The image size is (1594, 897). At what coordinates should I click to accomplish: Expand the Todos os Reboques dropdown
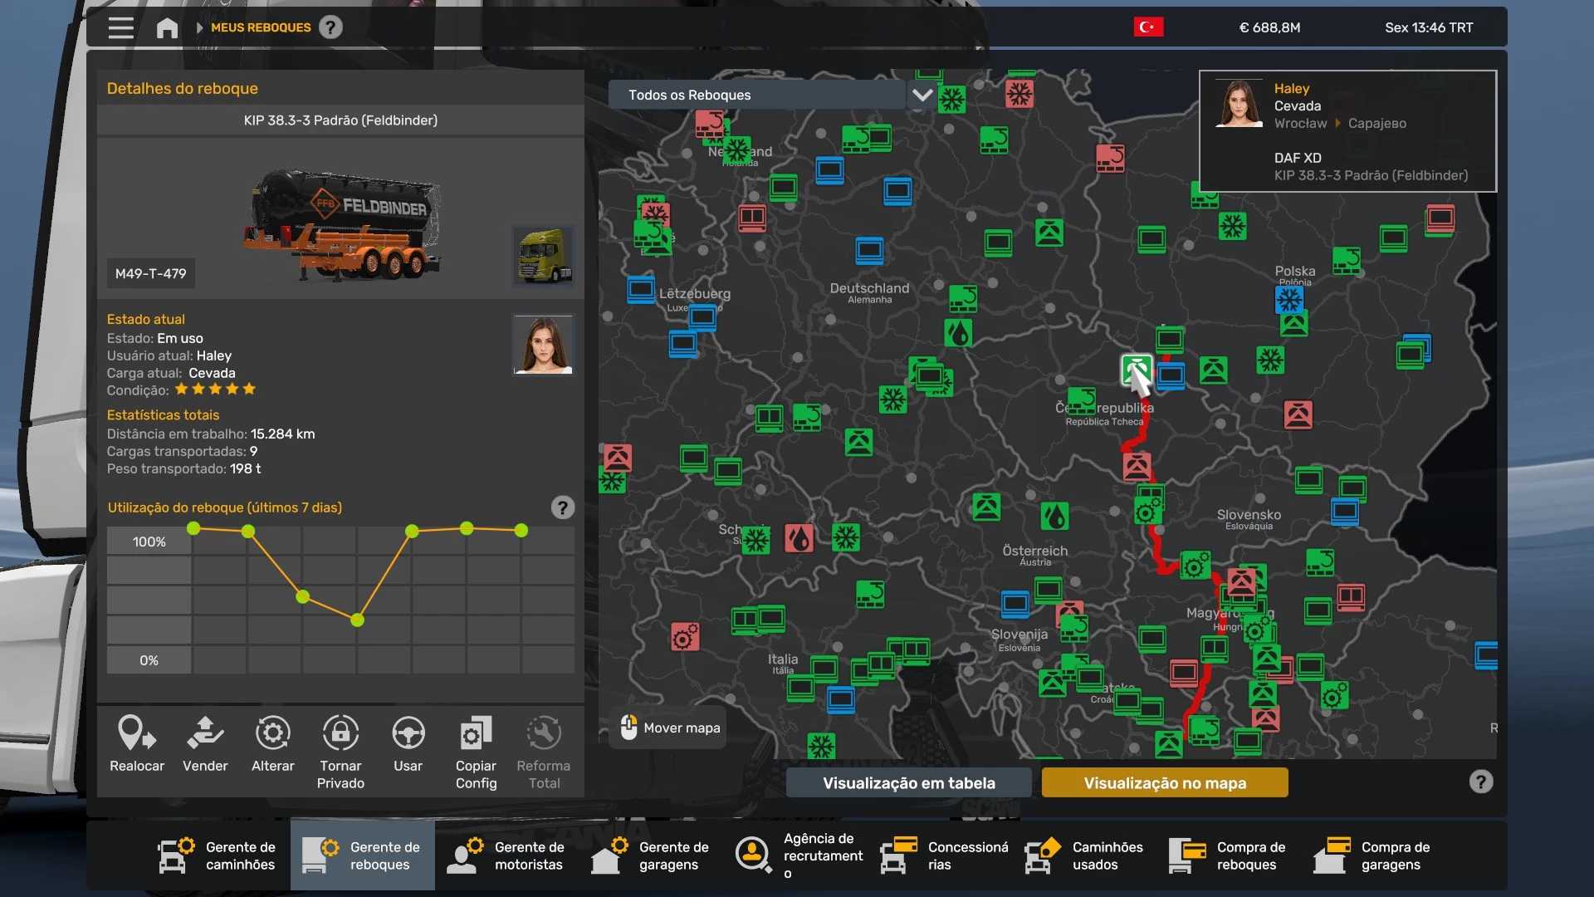pyautogui.click(x=755, y=95)
